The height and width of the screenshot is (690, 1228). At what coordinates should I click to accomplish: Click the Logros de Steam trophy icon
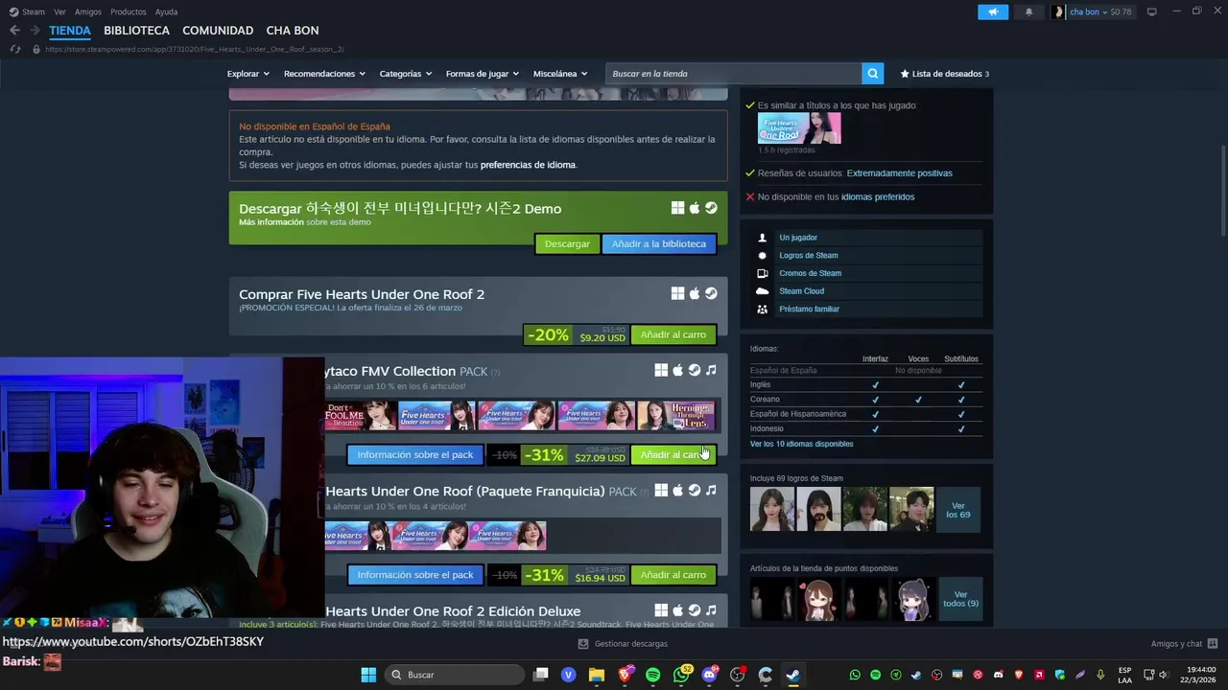pos(763,256)
